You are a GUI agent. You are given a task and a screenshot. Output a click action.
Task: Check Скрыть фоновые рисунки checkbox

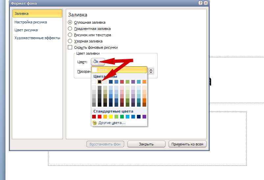70,47
